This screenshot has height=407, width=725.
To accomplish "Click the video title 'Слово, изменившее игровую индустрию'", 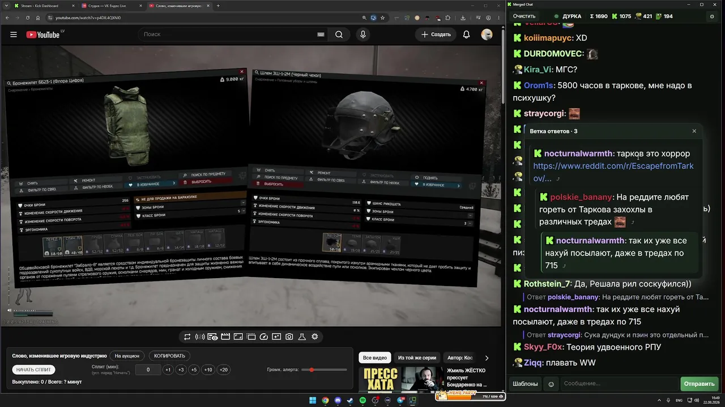I will (x=59, y=356).
